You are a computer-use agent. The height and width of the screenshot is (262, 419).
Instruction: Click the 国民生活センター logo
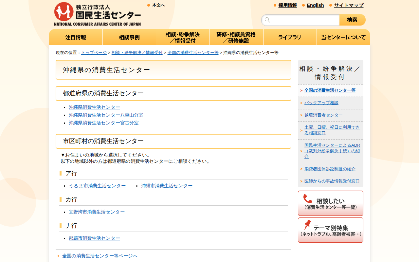97,13
